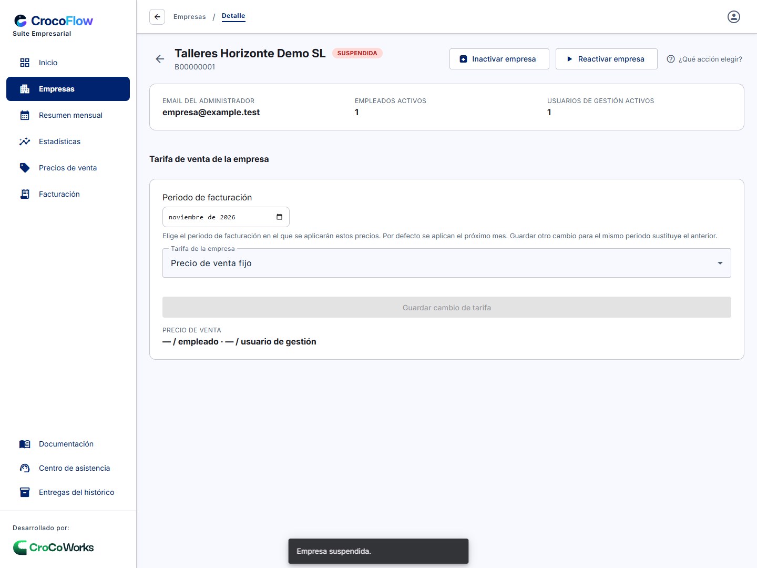Image resolution: width=757 pixels, height=568 pixels.
Task: Open the calendar picker in the period field
Action: coord(279,217)
